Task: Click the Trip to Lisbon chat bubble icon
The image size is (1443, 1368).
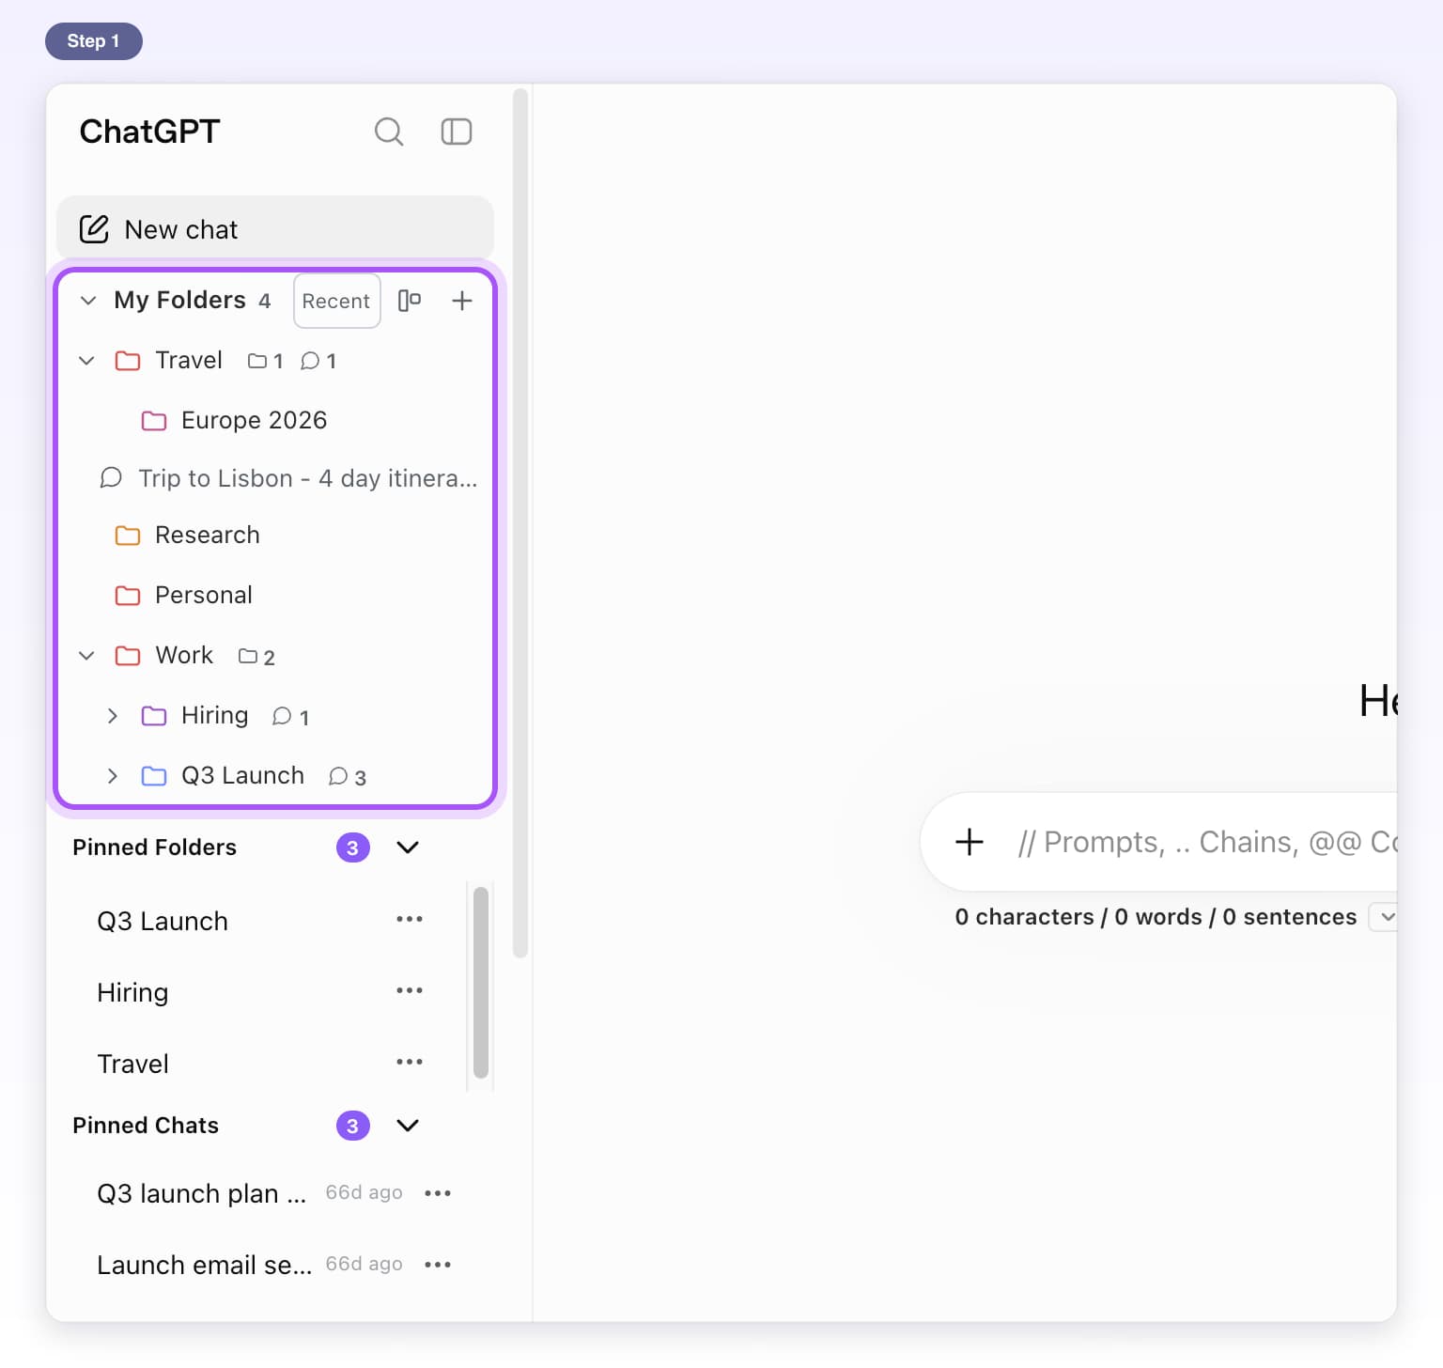Action: [111, 478]
